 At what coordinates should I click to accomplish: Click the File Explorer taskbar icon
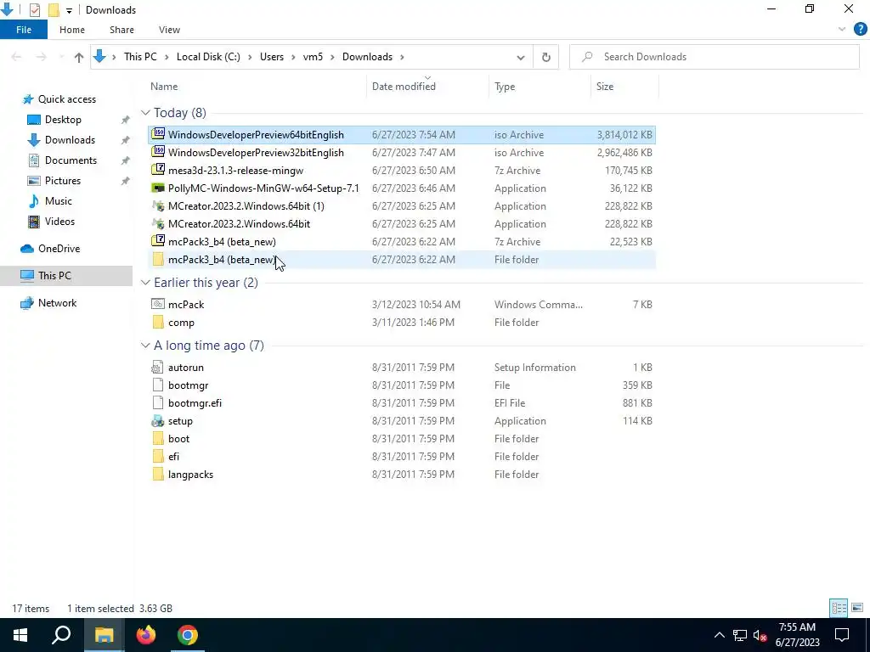coord(104,635)
